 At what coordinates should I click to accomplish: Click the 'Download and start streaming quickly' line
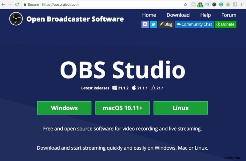[122, 148]
